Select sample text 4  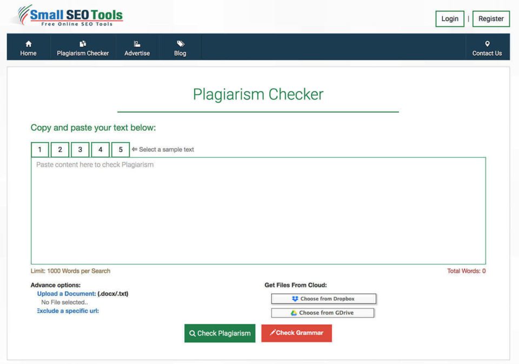point(101,150)
